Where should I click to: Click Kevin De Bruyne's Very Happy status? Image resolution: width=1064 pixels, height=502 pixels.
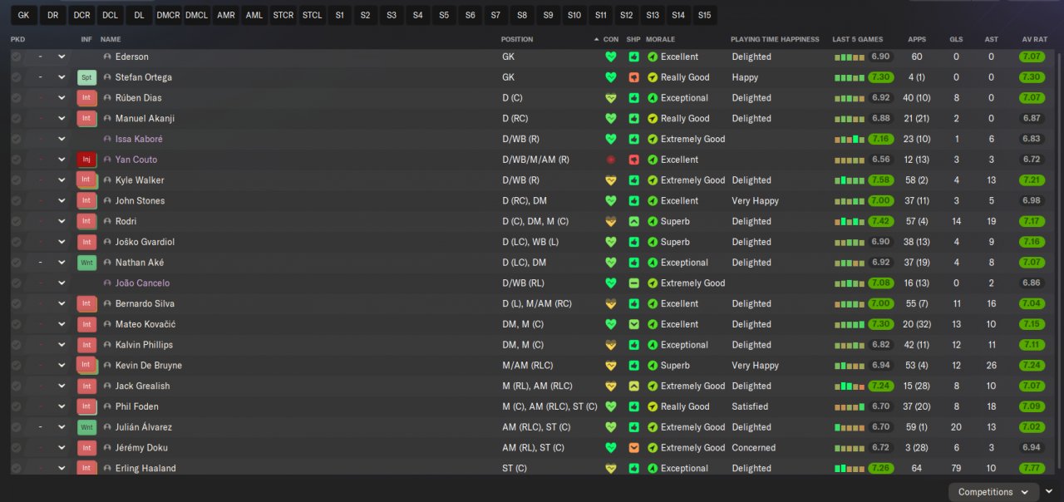[756, 366]
